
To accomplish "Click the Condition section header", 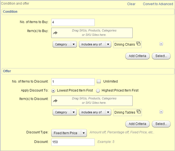I will coord(88,12).
